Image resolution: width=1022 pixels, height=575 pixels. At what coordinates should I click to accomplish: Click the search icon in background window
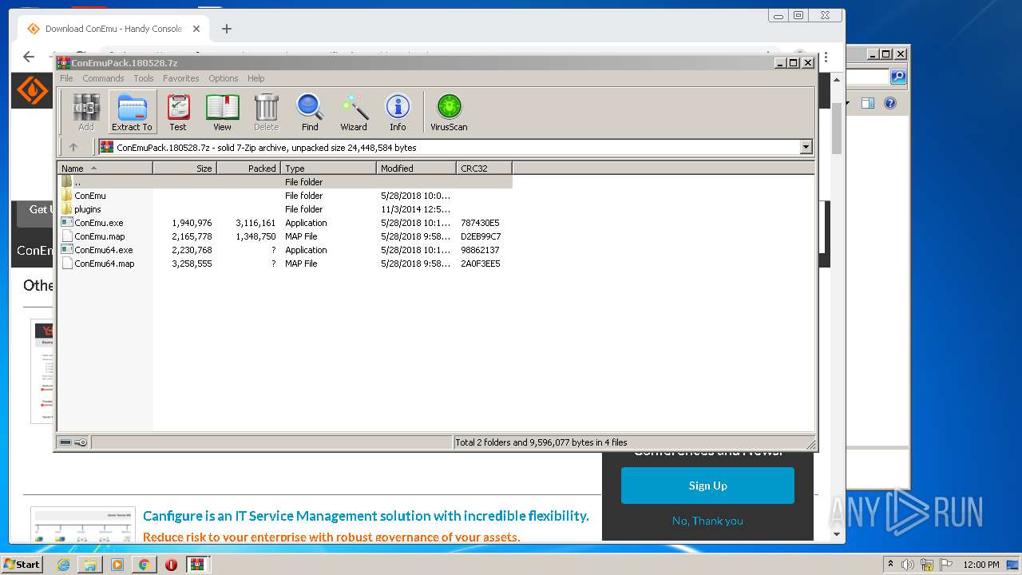898,77
